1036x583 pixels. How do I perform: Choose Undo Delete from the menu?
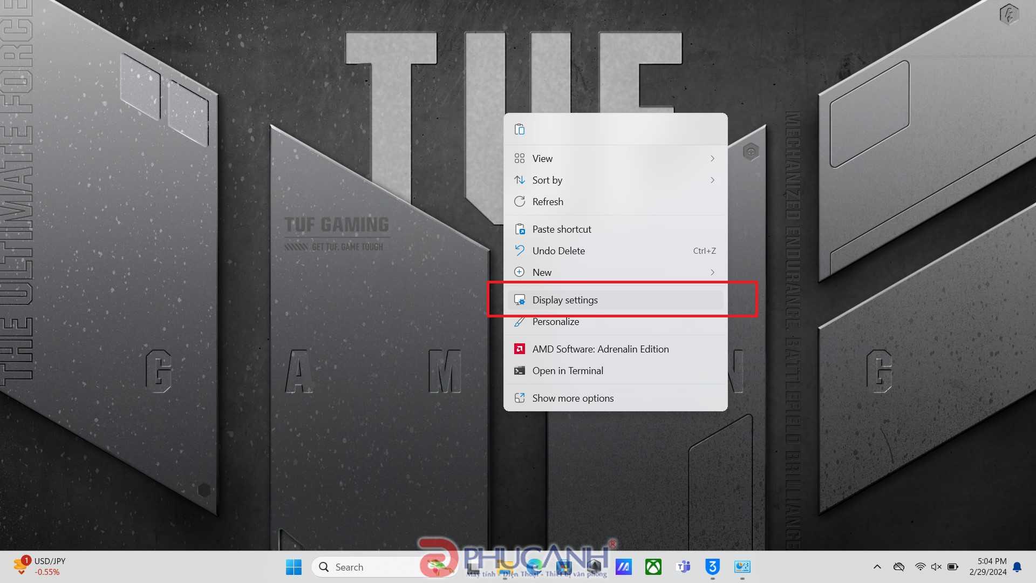[615, 250]
